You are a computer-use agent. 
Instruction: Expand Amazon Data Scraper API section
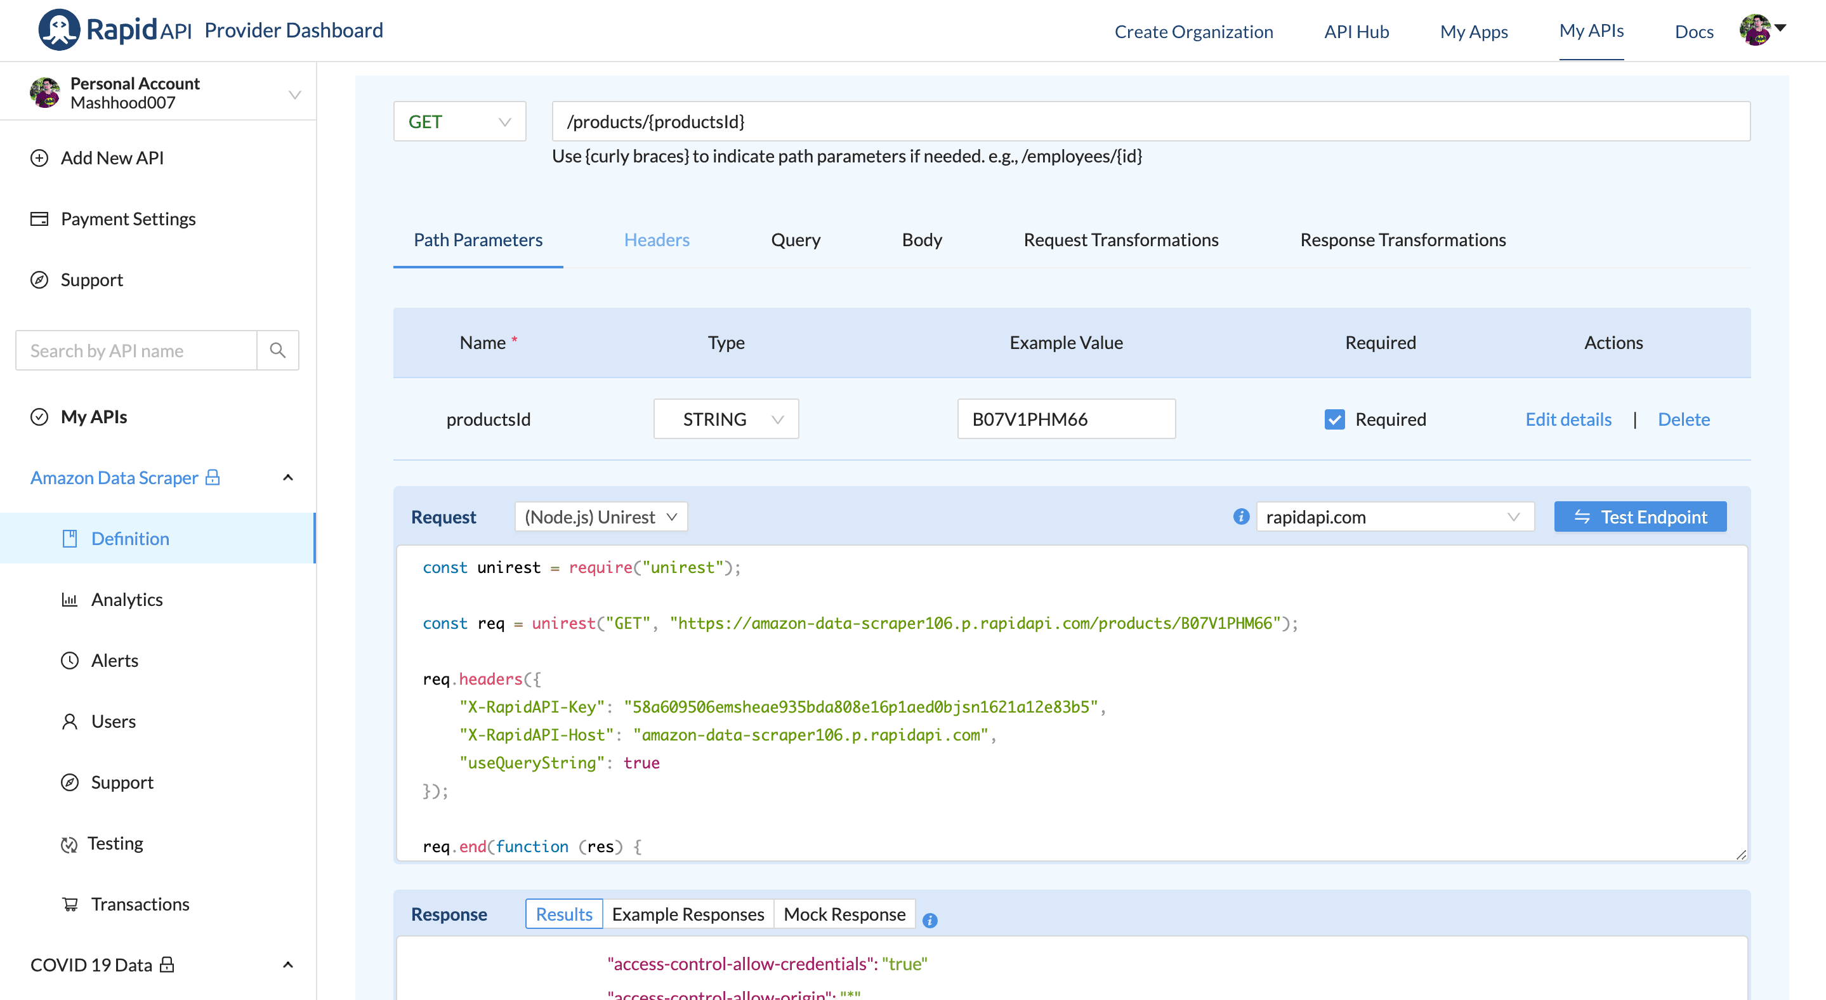[x=287, y=478]
